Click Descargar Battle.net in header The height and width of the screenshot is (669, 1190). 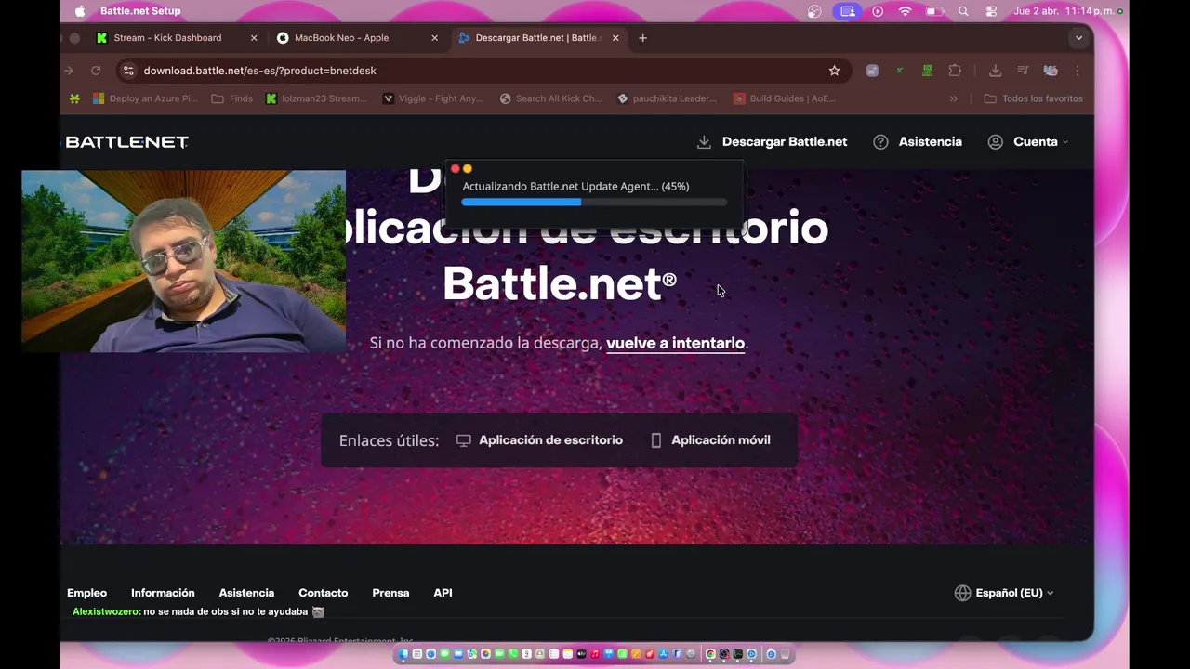coord(772,142)
